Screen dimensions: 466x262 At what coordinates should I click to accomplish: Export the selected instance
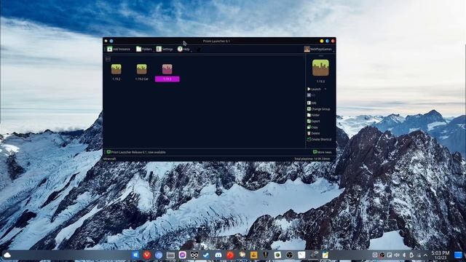[x=314, y=122]
